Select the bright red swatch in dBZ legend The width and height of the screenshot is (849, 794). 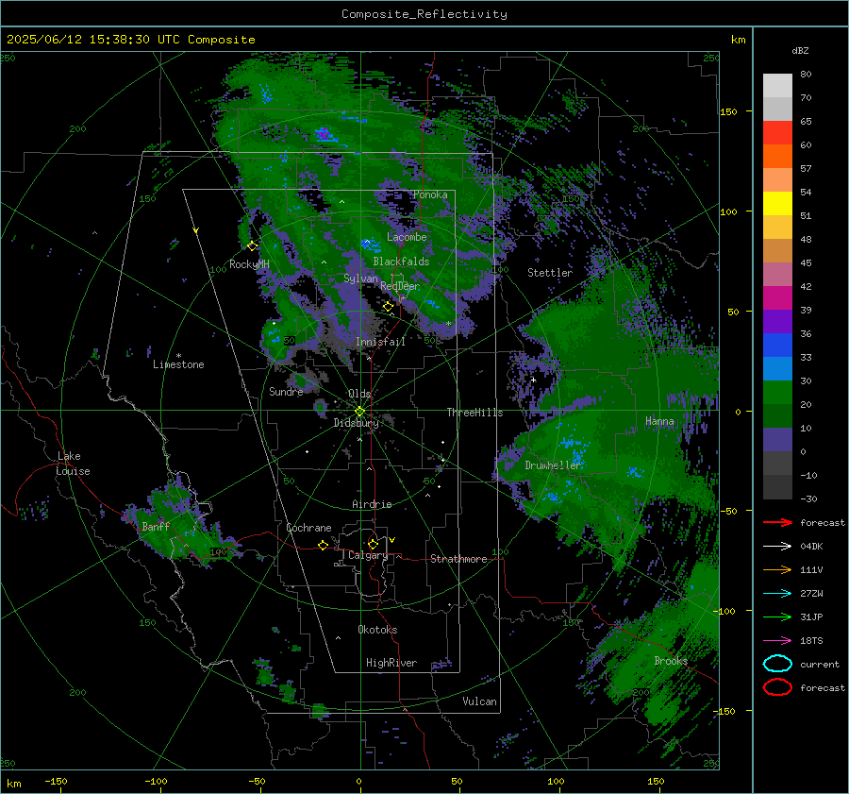[x=777, y=133]
